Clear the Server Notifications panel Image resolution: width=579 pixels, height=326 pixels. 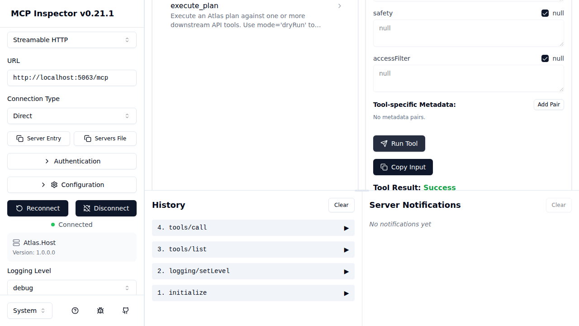[558, 205]
